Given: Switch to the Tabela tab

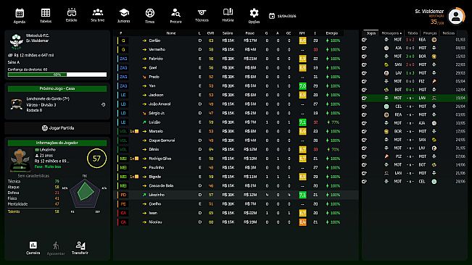Looking at the screenshot, I should tap(413, 33).
